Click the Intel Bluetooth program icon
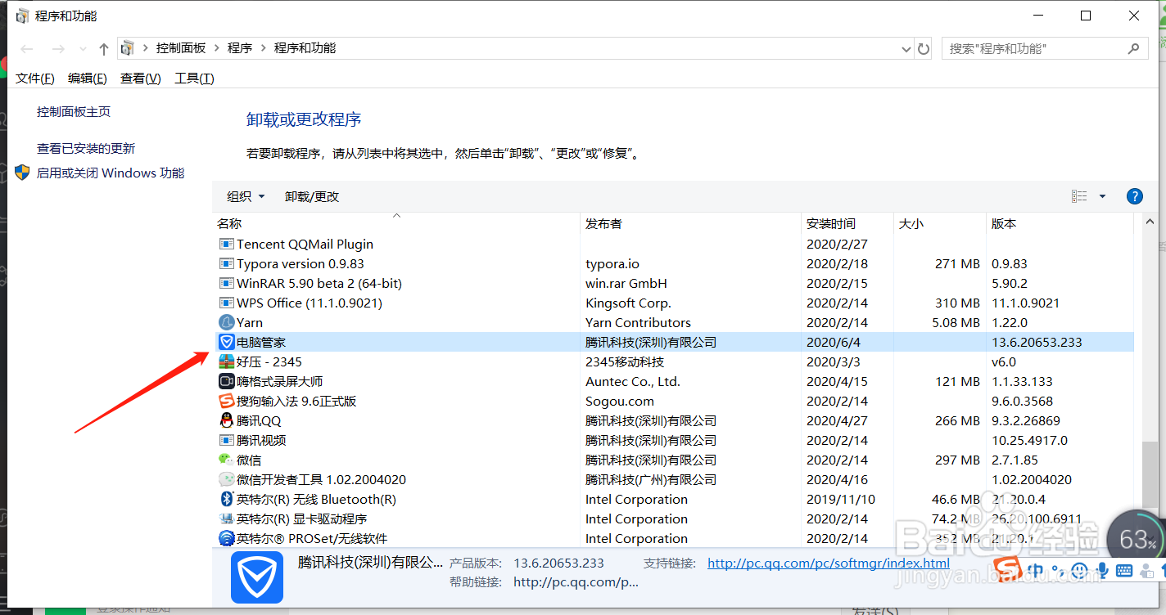1166x615 pixels. pos(227,500)
